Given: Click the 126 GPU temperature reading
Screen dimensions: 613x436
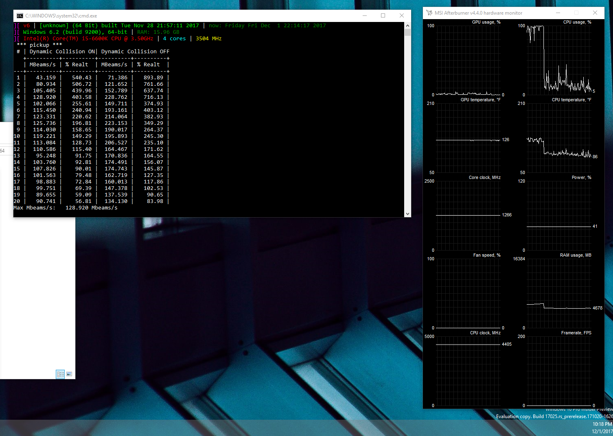Looking at the screenshot, I should coord(506,140).
